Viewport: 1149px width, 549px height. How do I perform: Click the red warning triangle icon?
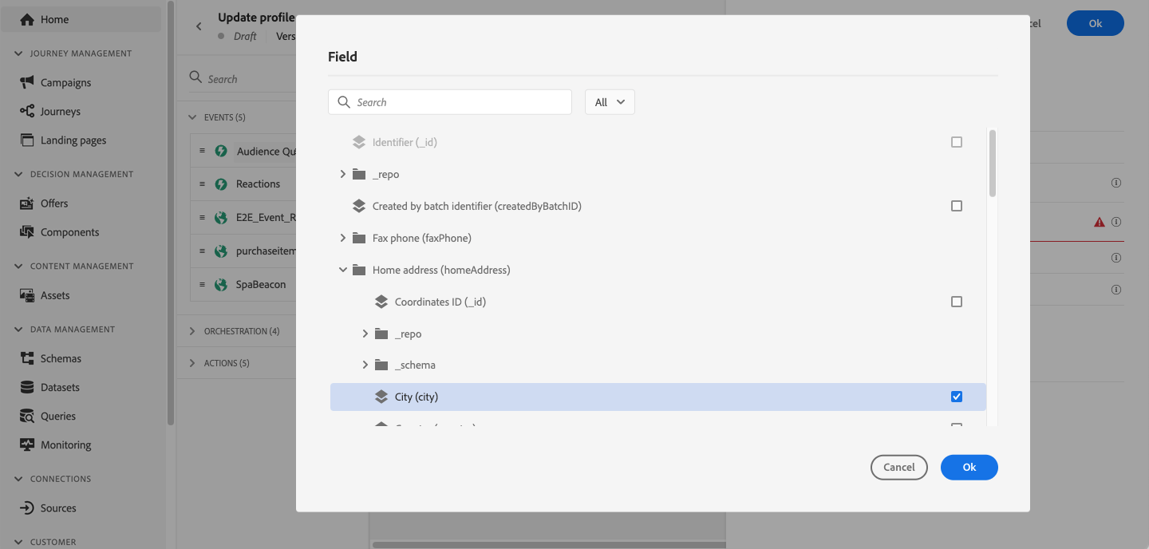(1100, 222)
